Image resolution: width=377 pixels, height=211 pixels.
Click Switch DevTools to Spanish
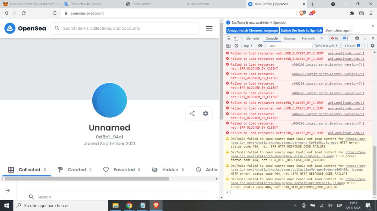(x=301, y=30)
